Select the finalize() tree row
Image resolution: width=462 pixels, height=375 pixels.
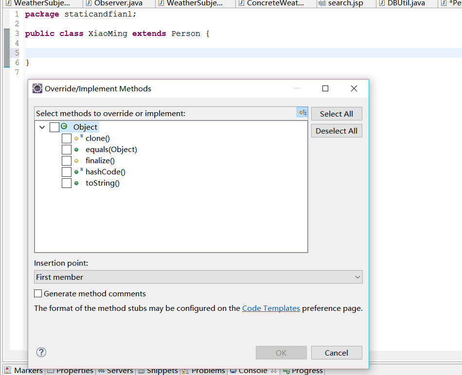(x=100, y=161)
